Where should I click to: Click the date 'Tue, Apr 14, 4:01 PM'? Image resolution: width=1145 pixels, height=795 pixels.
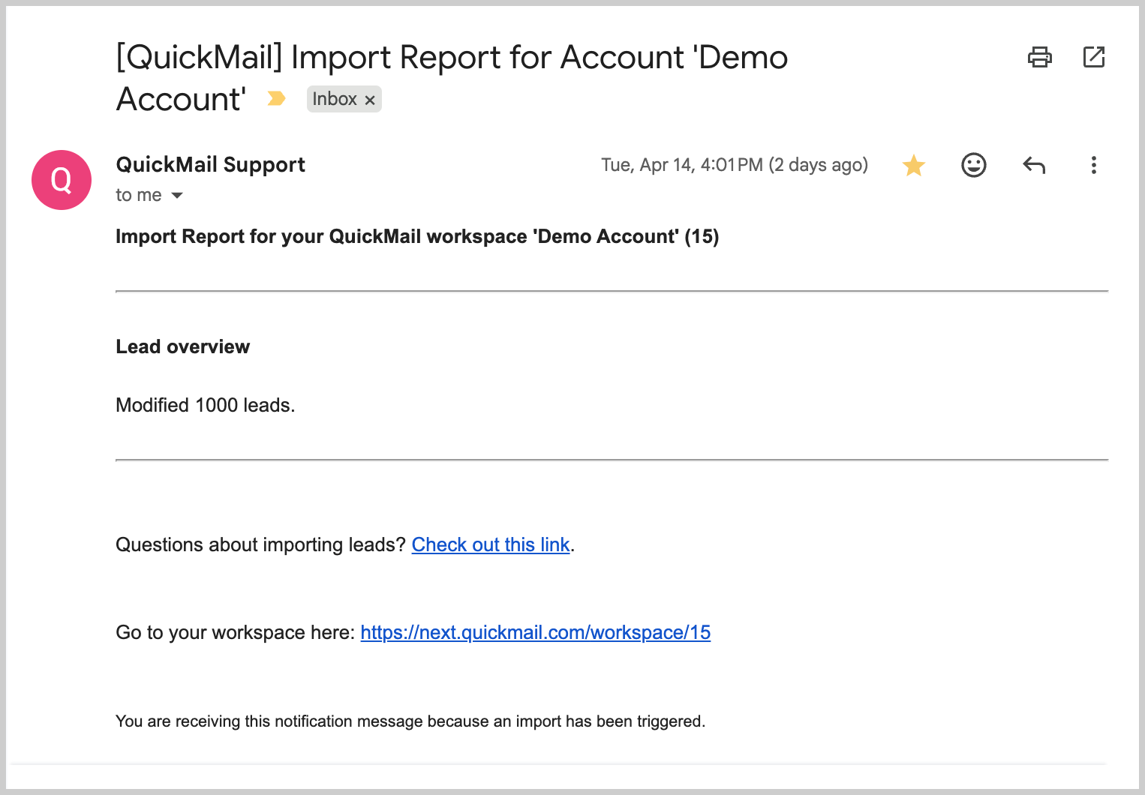[x=682, y=165]
